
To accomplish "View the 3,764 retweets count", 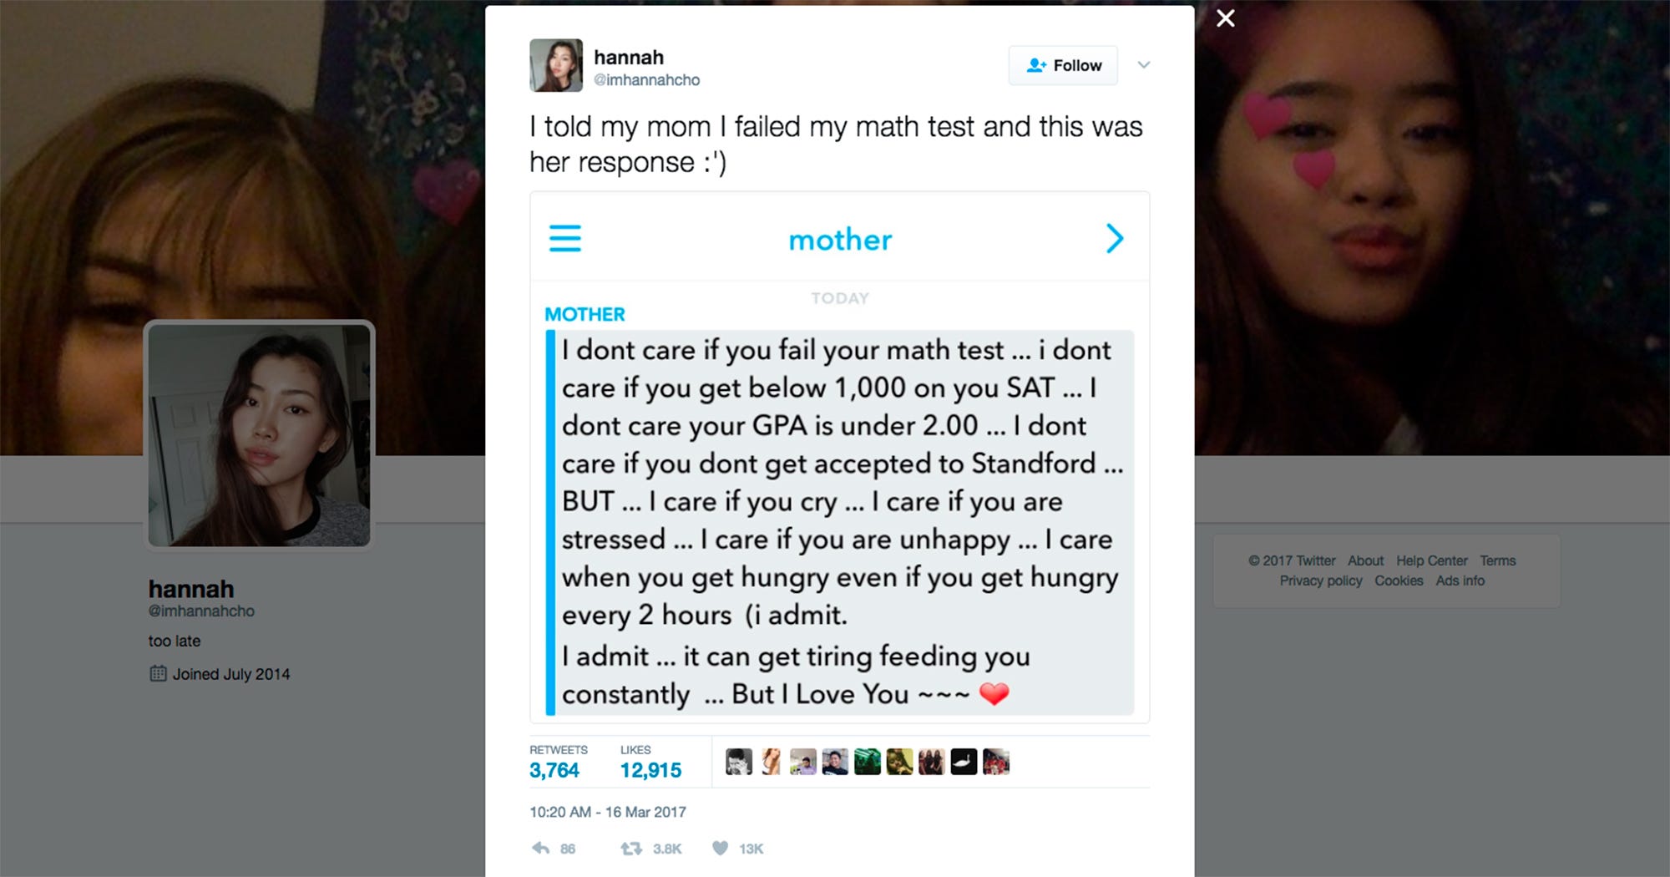I will coord(554,770).
